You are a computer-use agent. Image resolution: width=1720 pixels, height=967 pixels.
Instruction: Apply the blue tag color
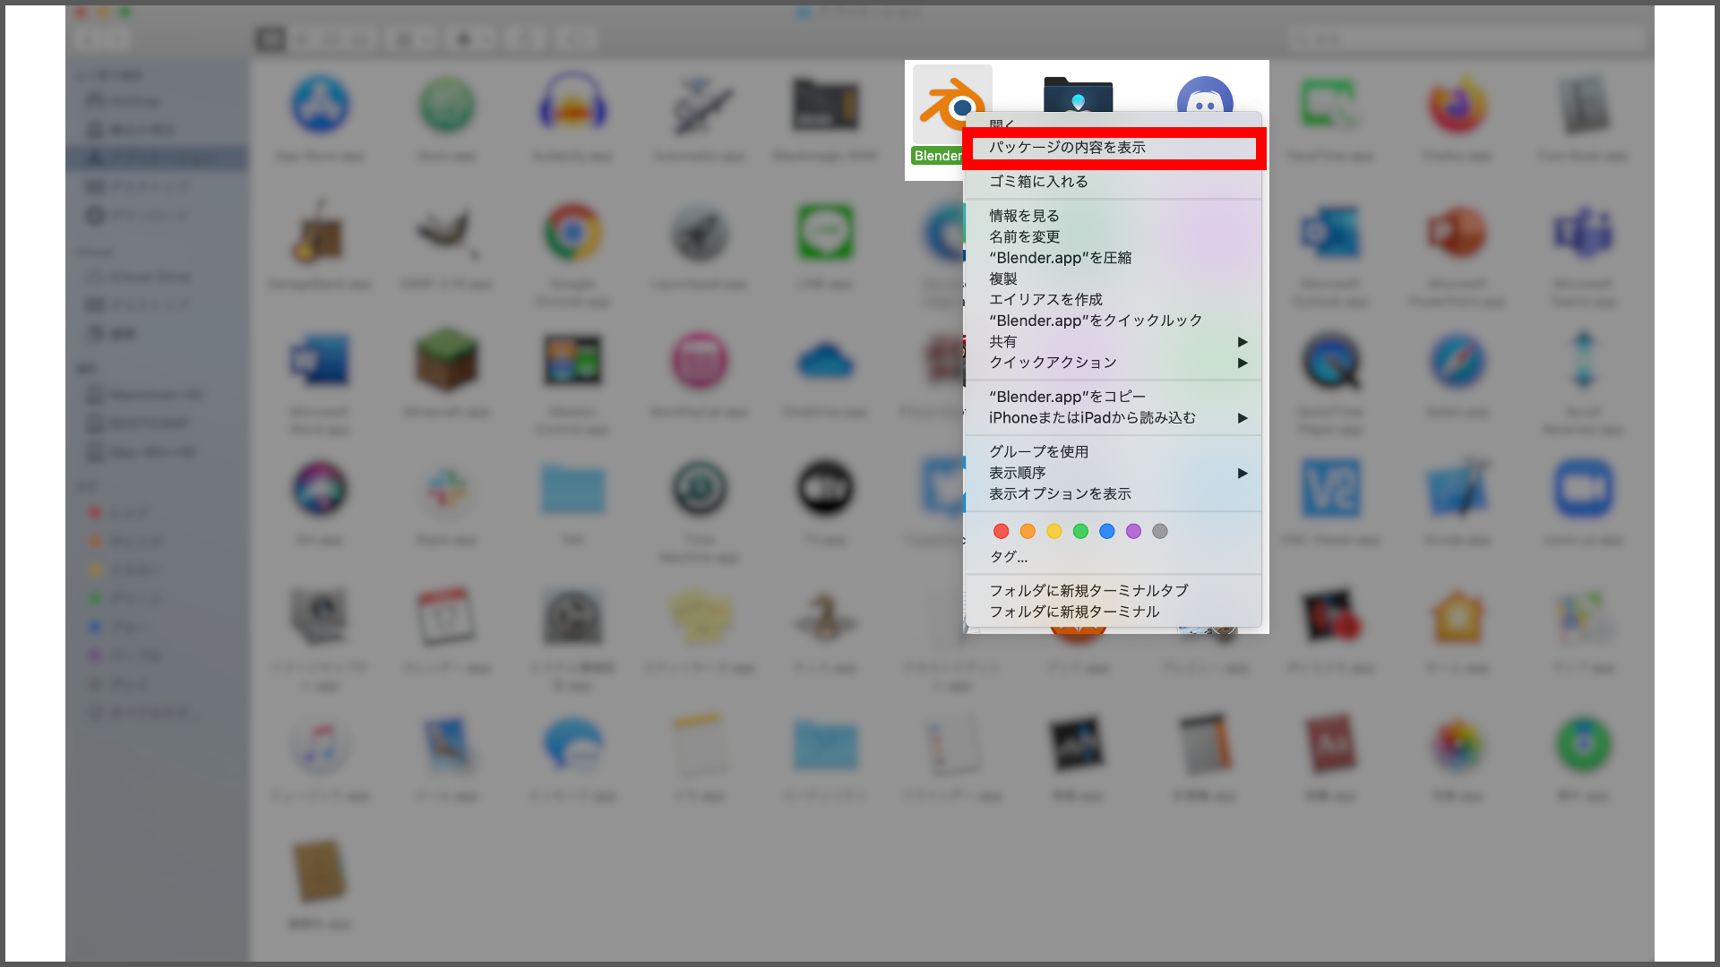click(1107, 532)
